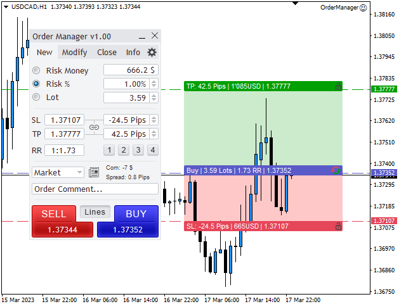Set risk reward ratio with button 1
The width and height of the screenshot is (406, 304).
[x=109, y=150]
